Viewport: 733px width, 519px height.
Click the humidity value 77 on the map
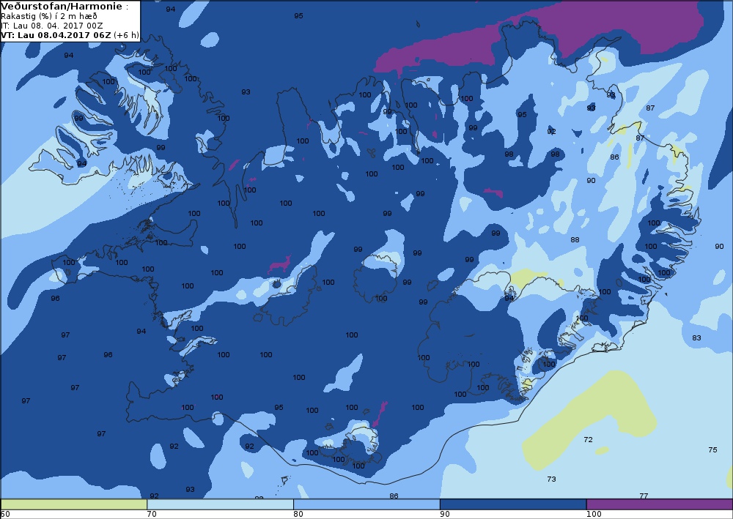(x=644, y=496)
